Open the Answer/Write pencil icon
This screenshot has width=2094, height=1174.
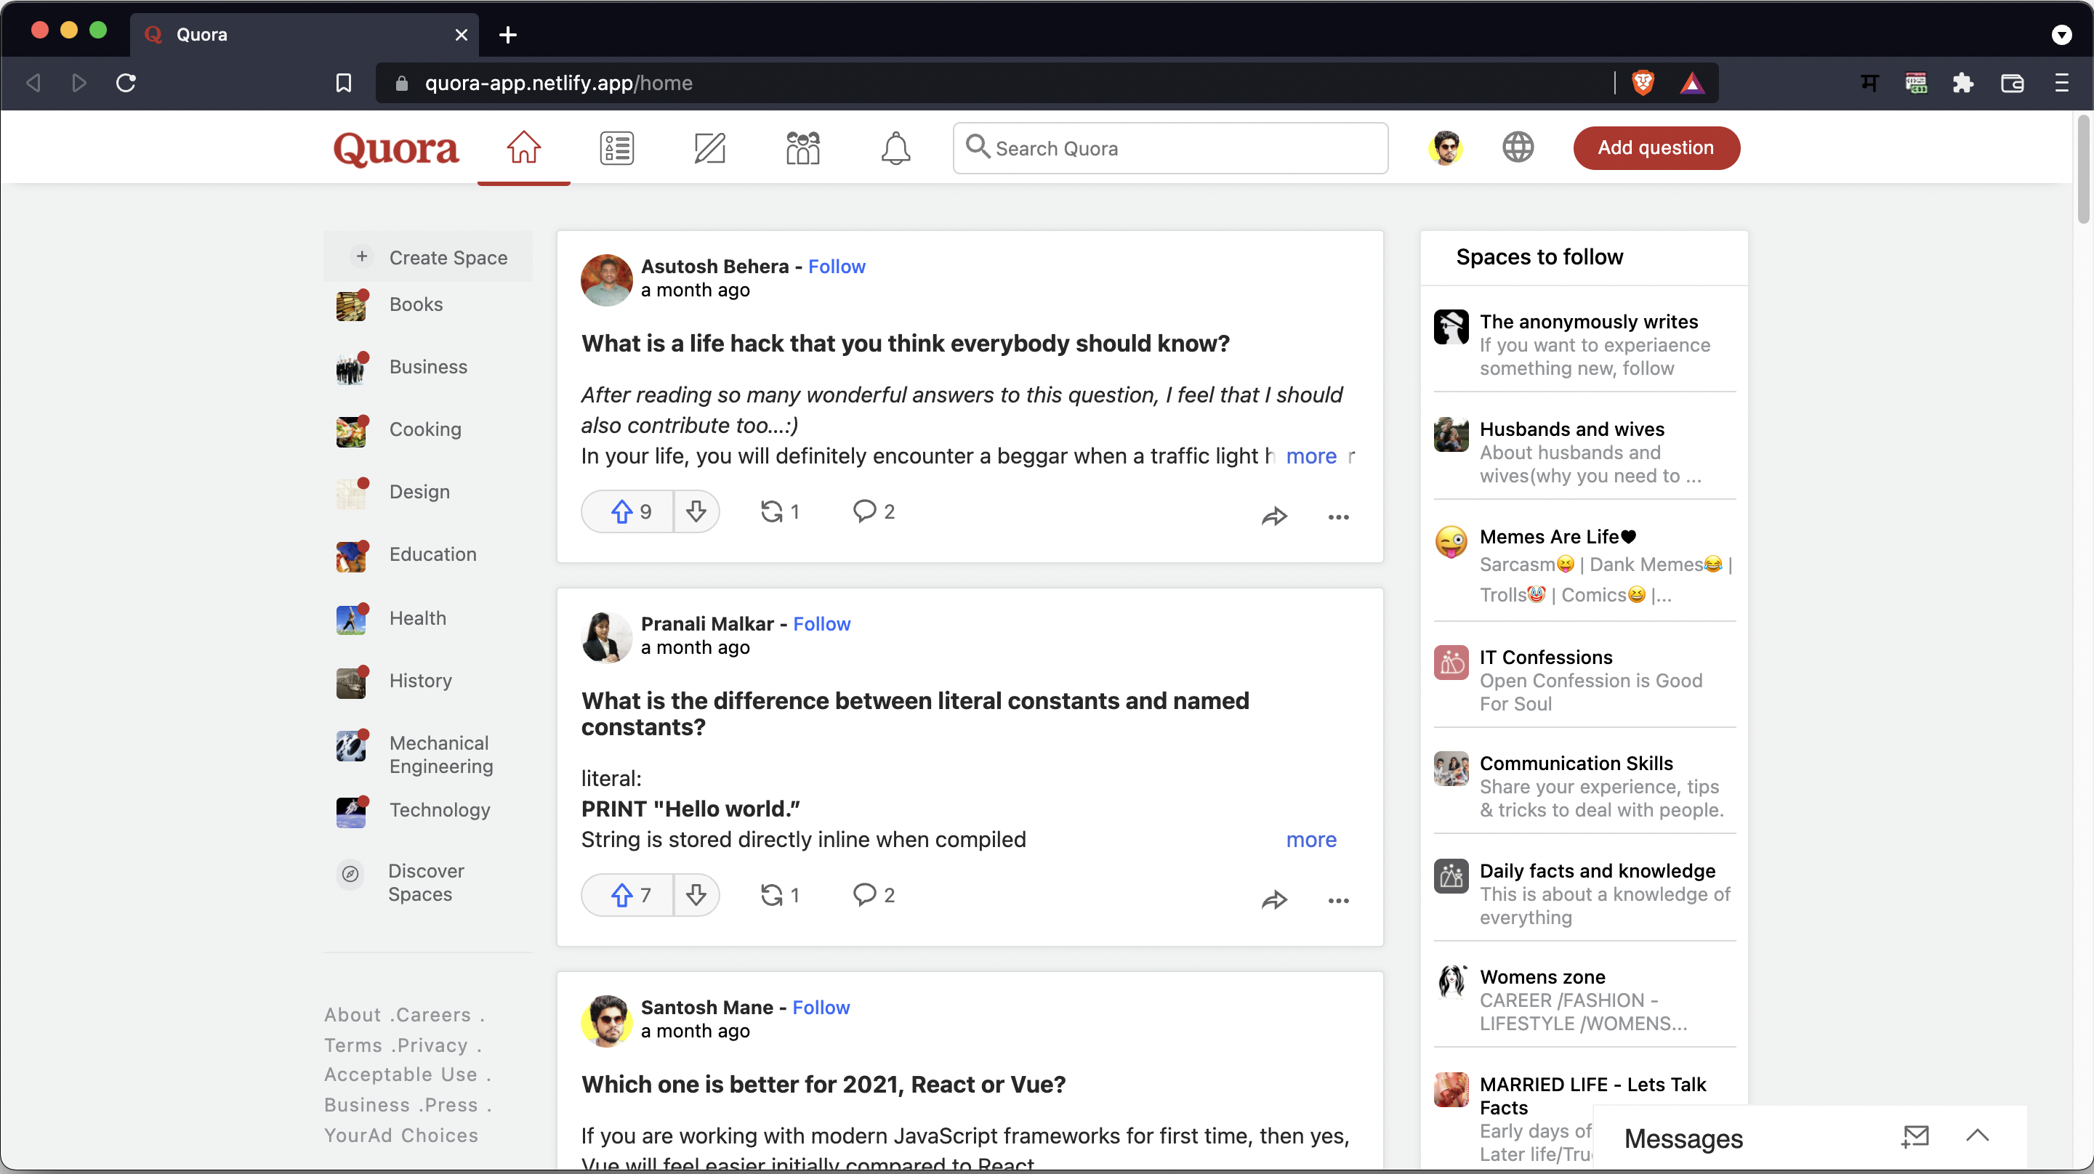(709, 148)
